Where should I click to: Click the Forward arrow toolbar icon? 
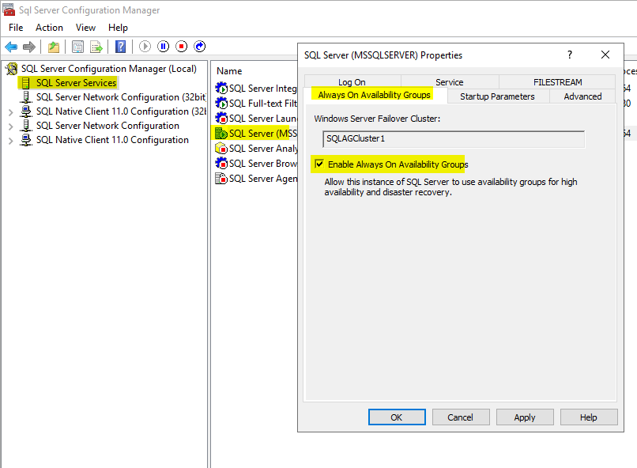(x=28, y=47)
